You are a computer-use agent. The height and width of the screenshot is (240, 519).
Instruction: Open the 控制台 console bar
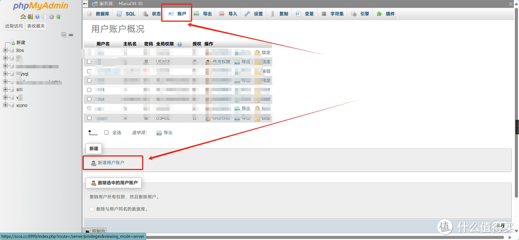pos(95,231)
